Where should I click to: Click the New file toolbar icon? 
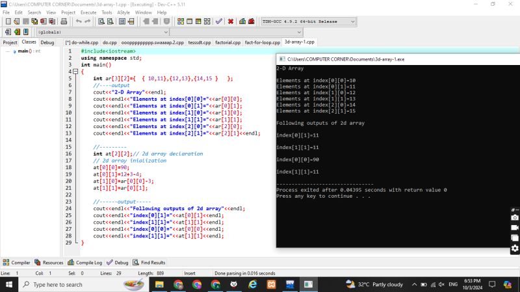pos(8,21)
